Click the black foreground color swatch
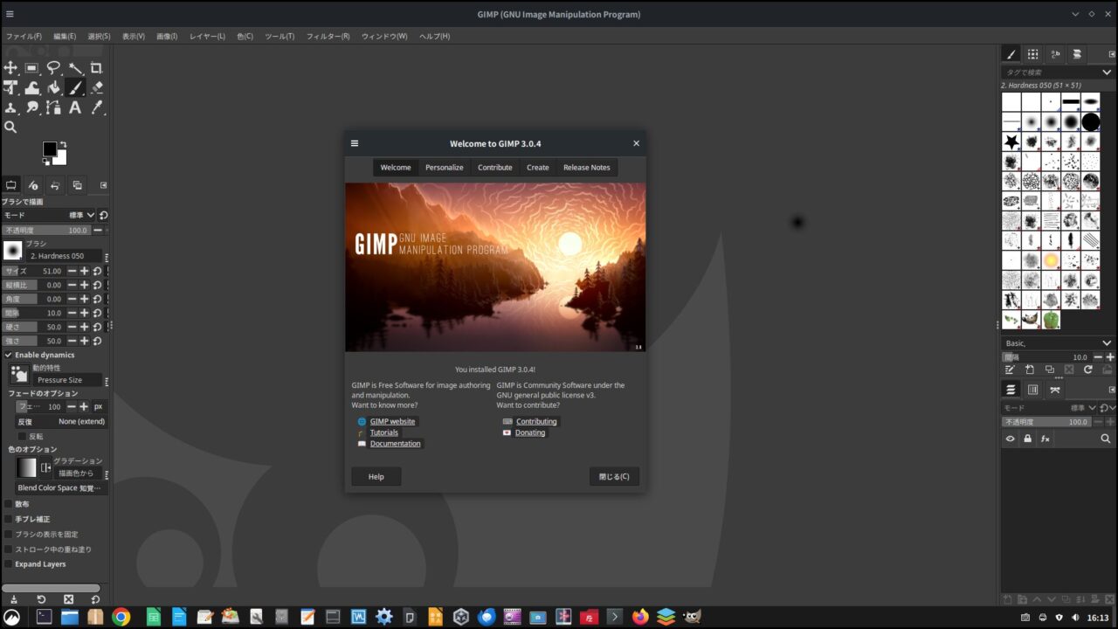1118x629 pixels. coord(50,149)
